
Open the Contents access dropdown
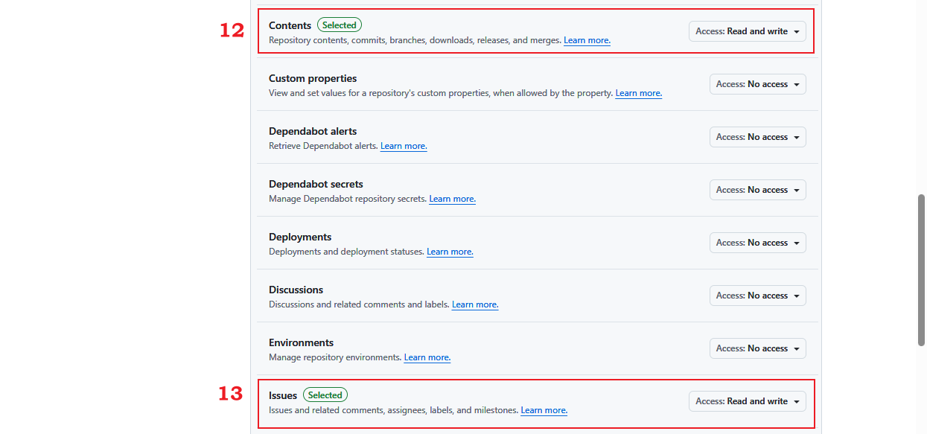[747, 31]
